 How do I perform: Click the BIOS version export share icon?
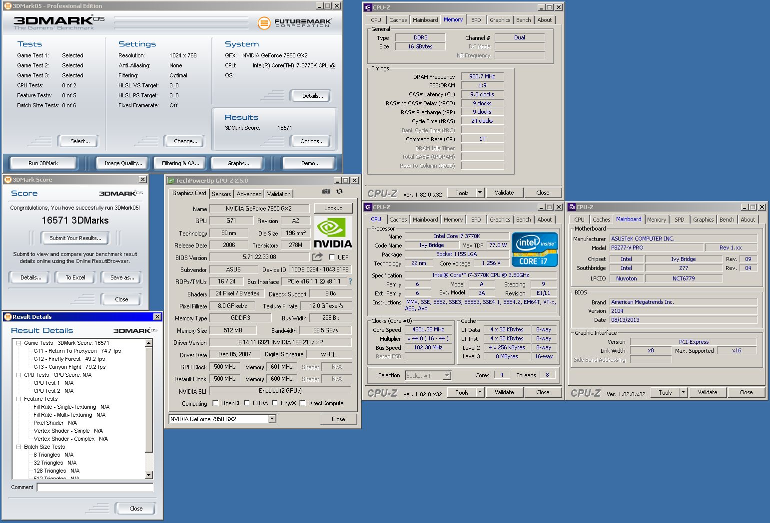click(317, 257)
